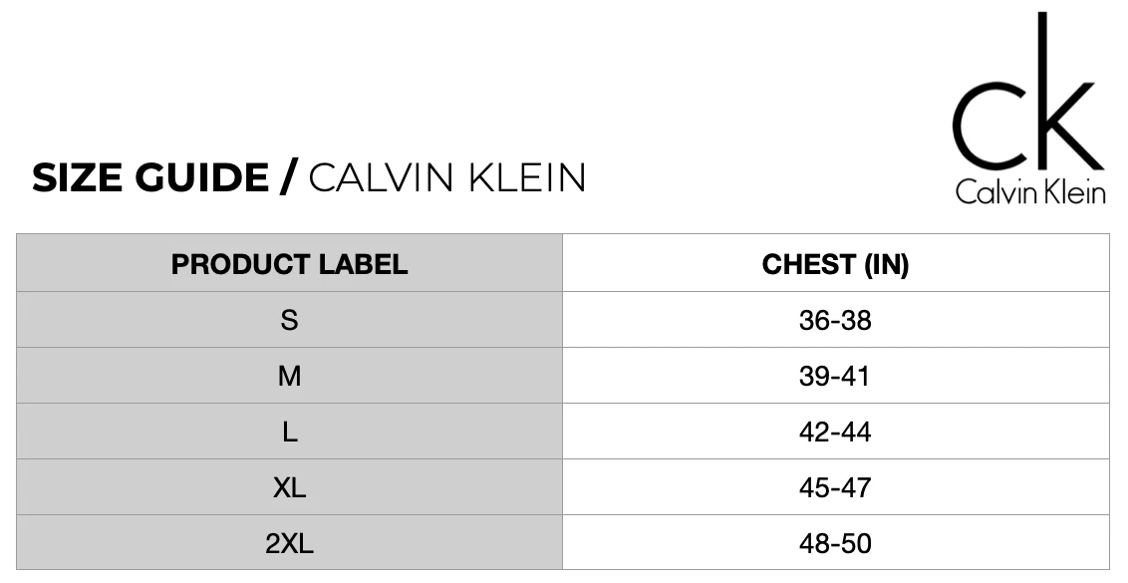Select the CHEST (IN) column header
This screenshot has width=1128, height=583.
click(835, 264)
